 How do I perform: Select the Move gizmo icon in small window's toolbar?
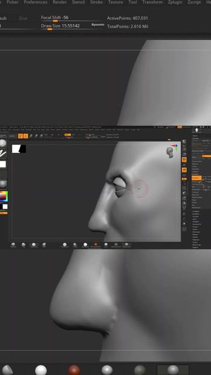(31, 136)
